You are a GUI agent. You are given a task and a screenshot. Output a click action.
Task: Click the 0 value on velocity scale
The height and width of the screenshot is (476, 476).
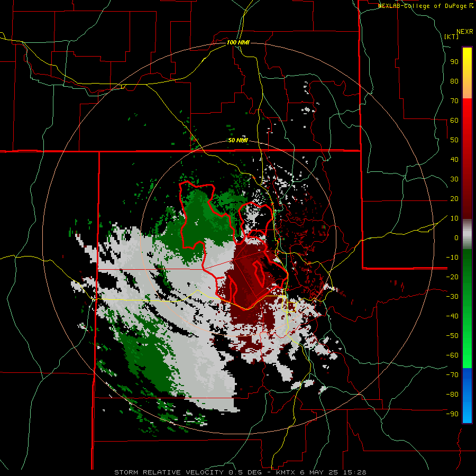[456, 237]
